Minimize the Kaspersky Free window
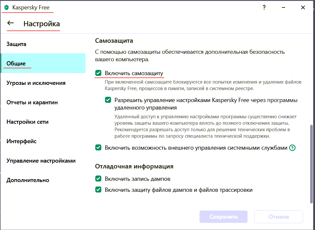This screenshot has height=230, width=315. click(x=284, y=8)
